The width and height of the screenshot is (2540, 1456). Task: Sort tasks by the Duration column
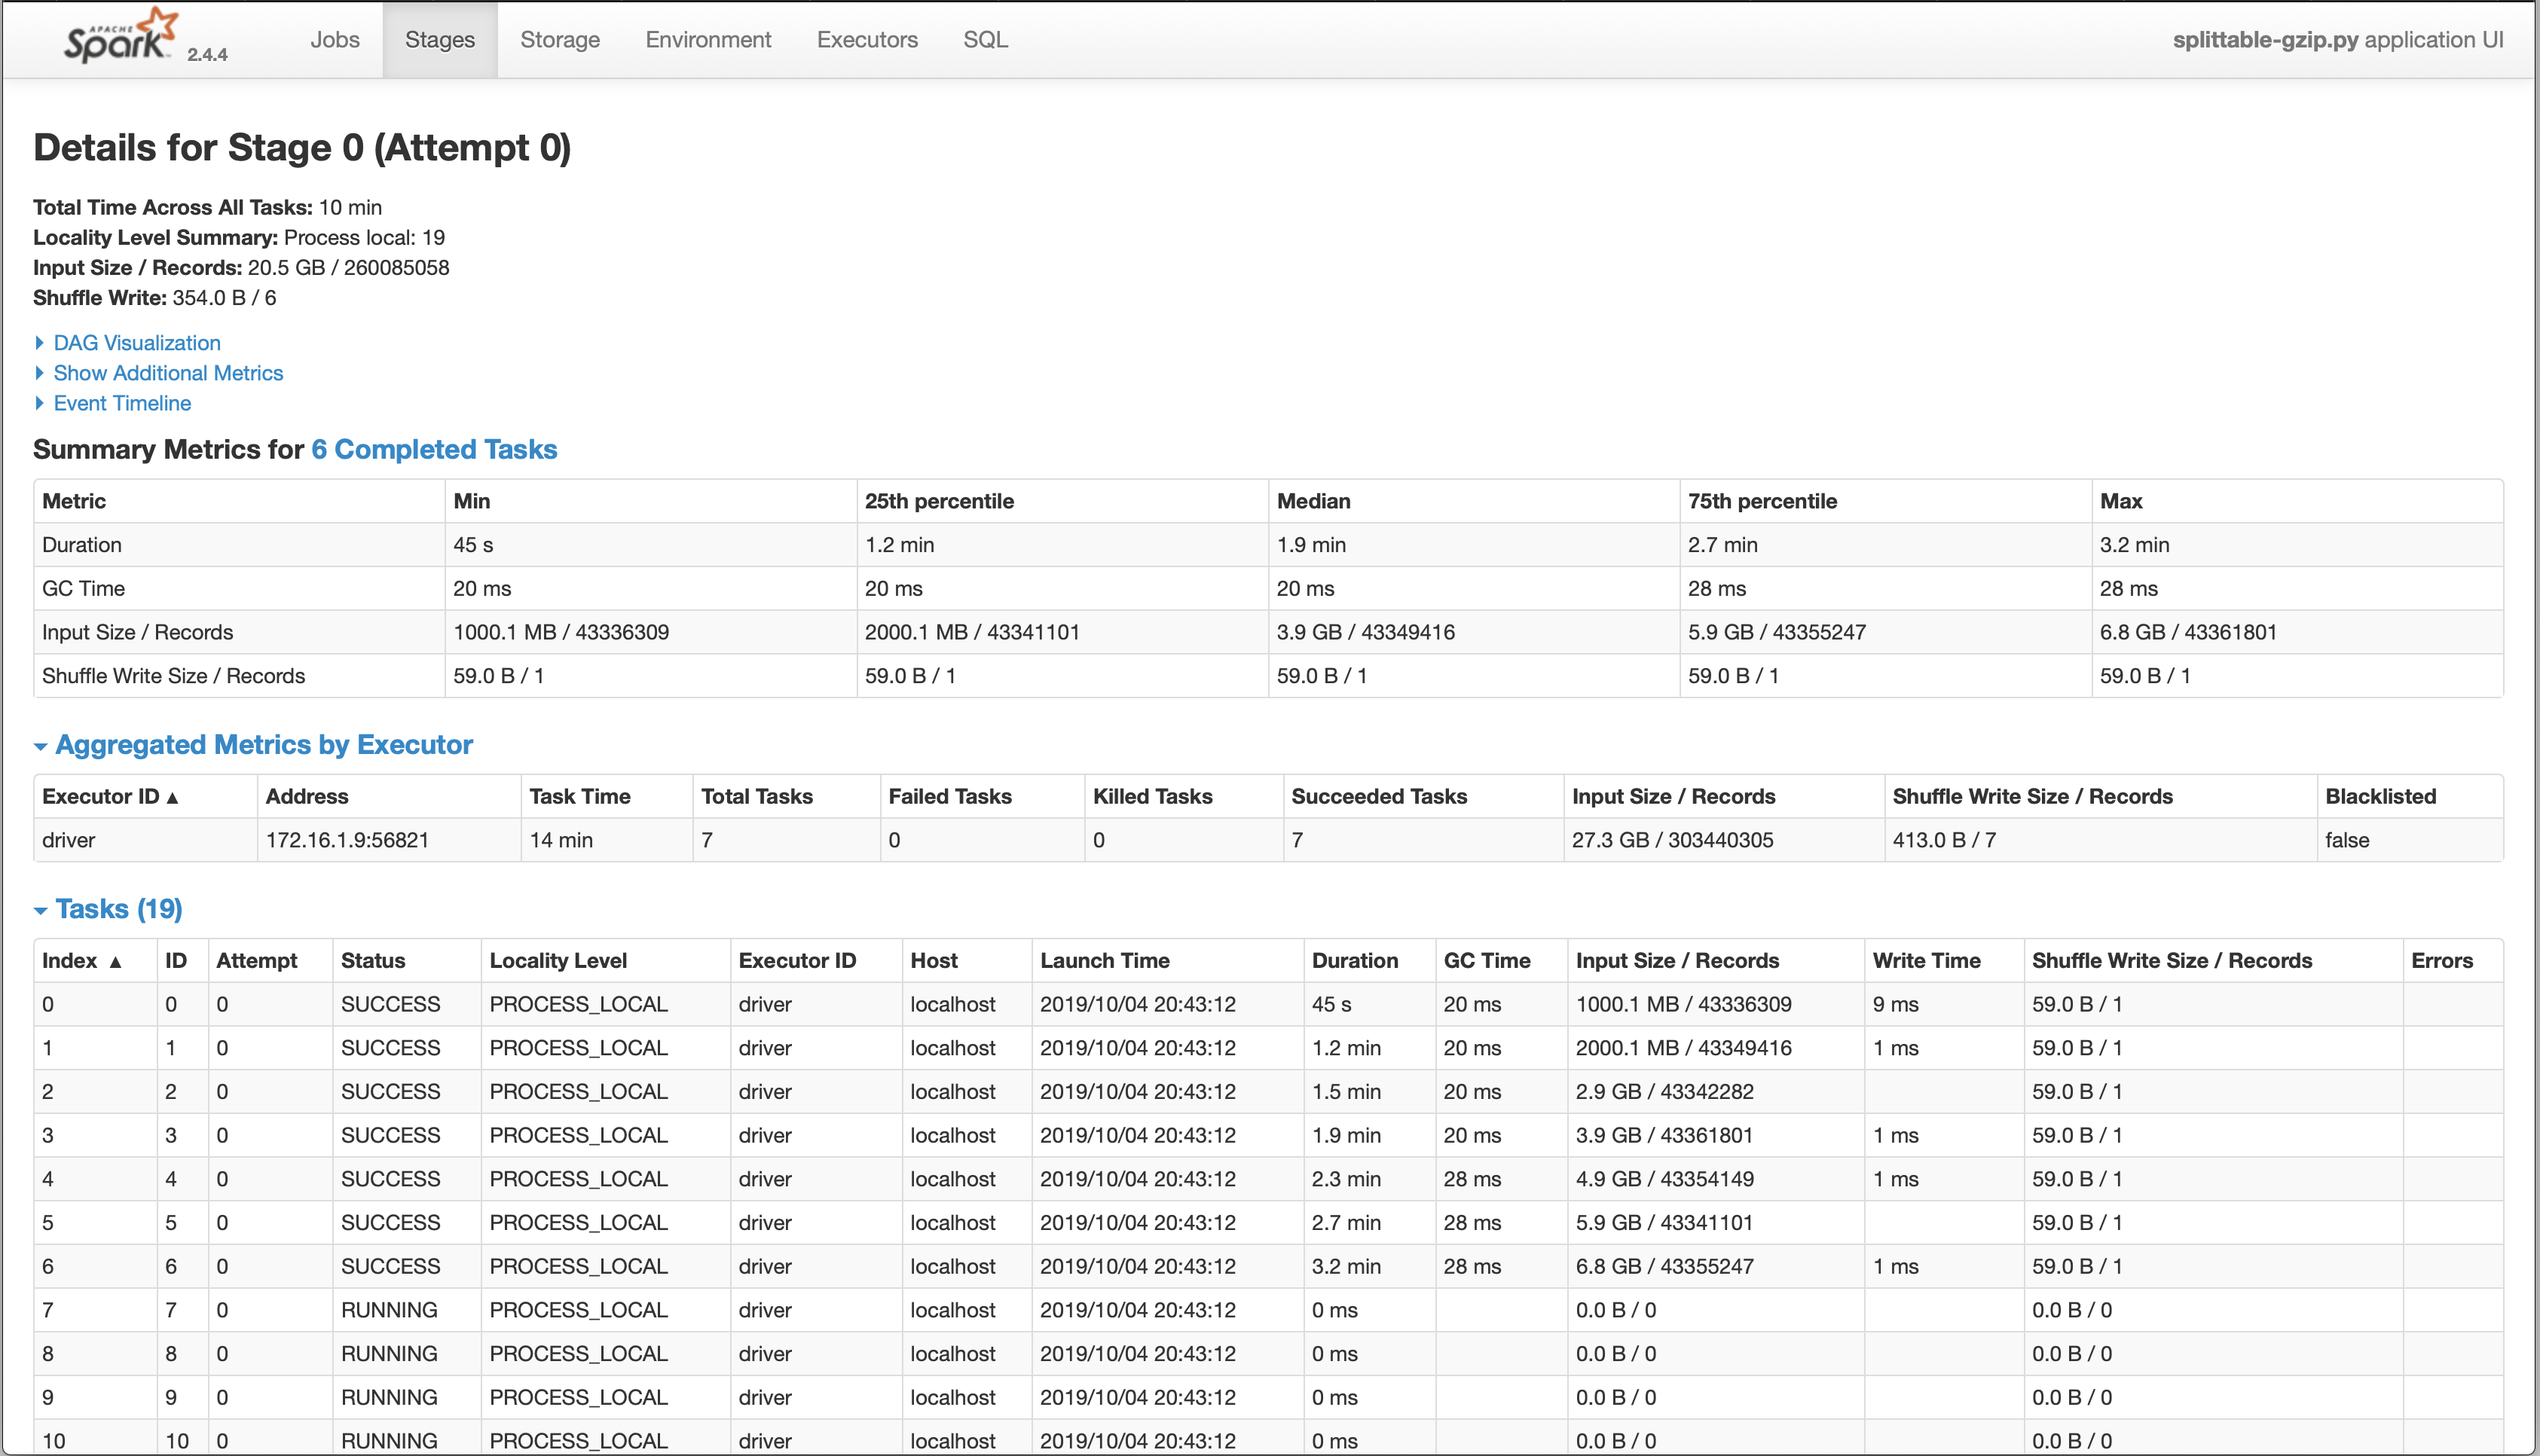click(x=1356, y=960)
